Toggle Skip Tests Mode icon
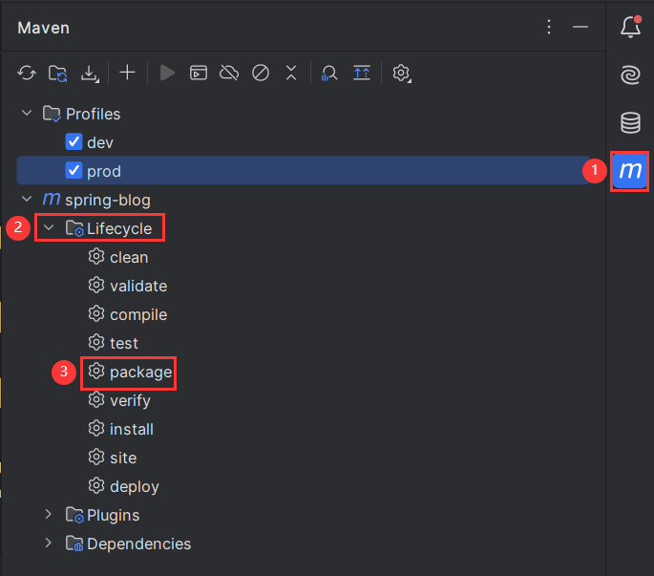The image size is (654, 576). [x=261, y=73]
